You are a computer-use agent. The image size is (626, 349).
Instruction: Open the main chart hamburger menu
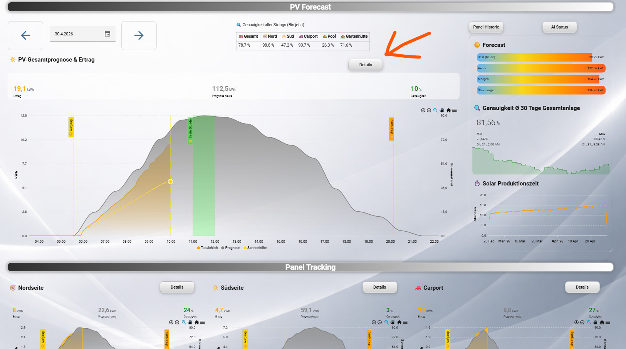coord(455,110)
